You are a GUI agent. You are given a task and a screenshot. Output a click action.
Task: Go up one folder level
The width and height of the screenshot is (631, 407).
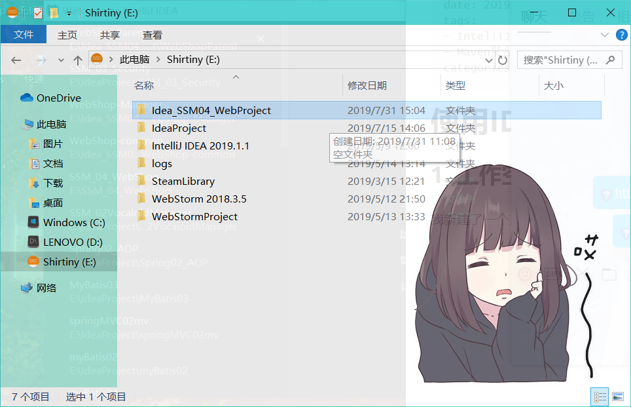78,60
